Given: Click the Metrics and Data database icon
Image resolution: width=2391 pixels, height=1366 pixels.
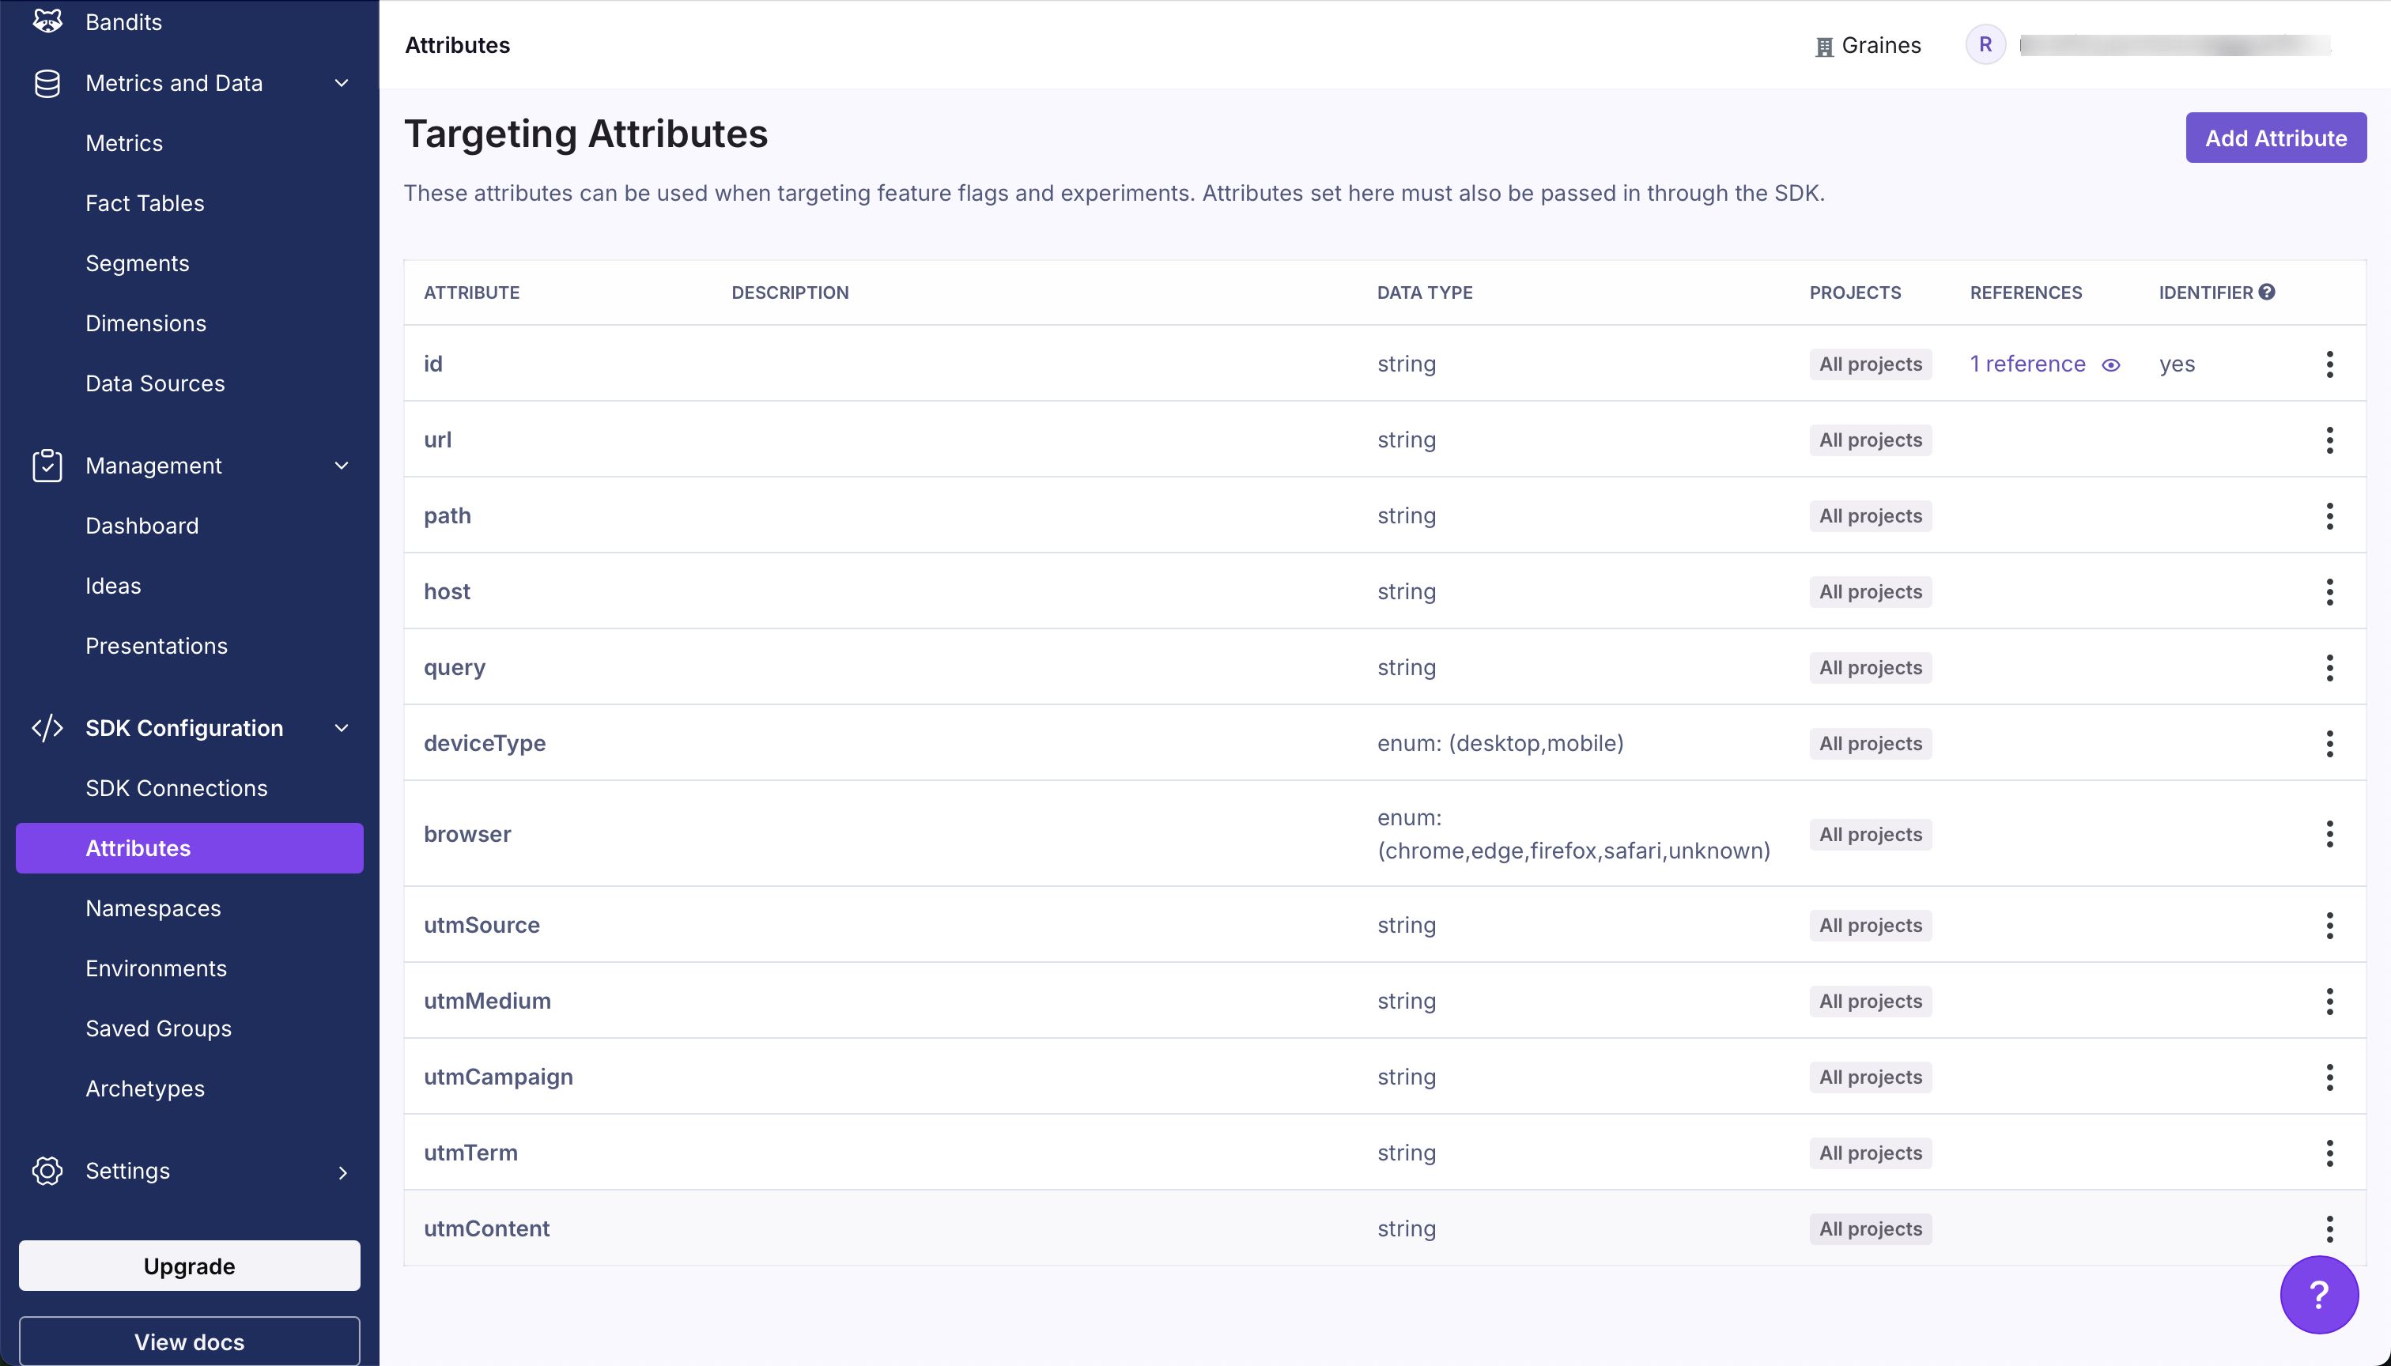Looking at the screenshot, I should coord(47,84).
